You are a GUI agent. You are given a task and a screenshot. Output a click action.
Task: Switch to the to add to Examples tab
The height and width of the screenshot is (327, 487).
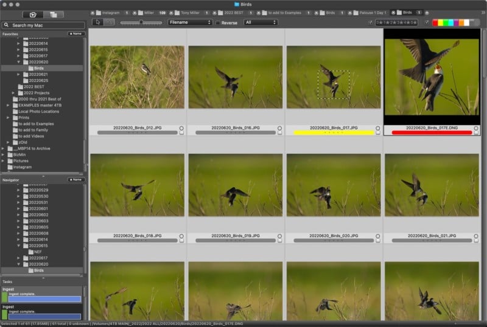click(284, 13)
